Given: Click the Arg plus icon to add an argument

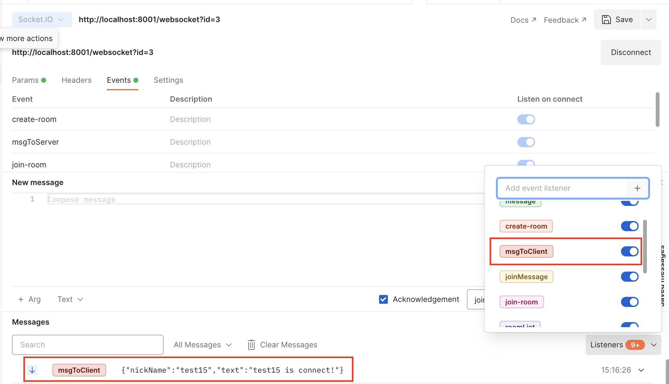Looking at the screenshot, I should click(21, 299).
